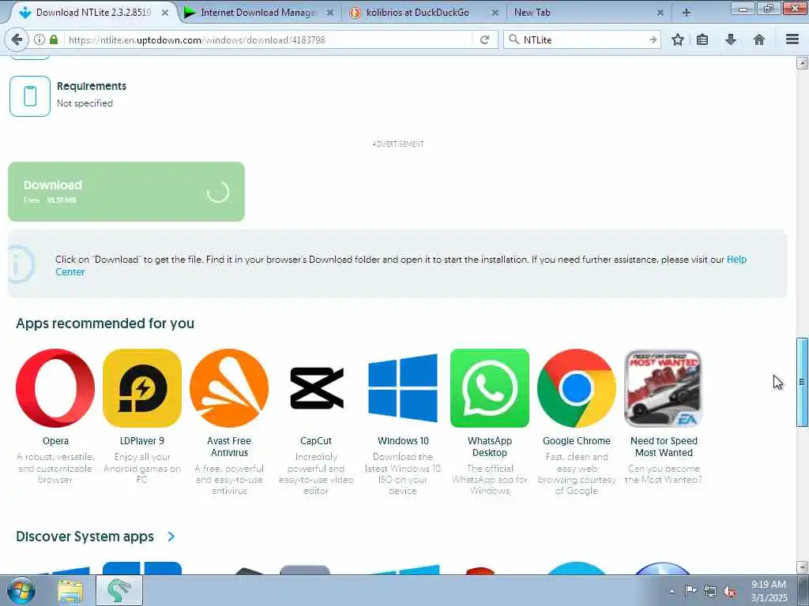This screenshot has width=809, height=606.
Task: Open the network tray icon
Action: (x=710, y=591)
